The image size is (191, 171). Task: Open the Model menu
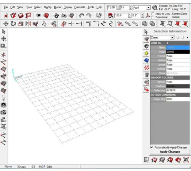[x=57, y=7]
